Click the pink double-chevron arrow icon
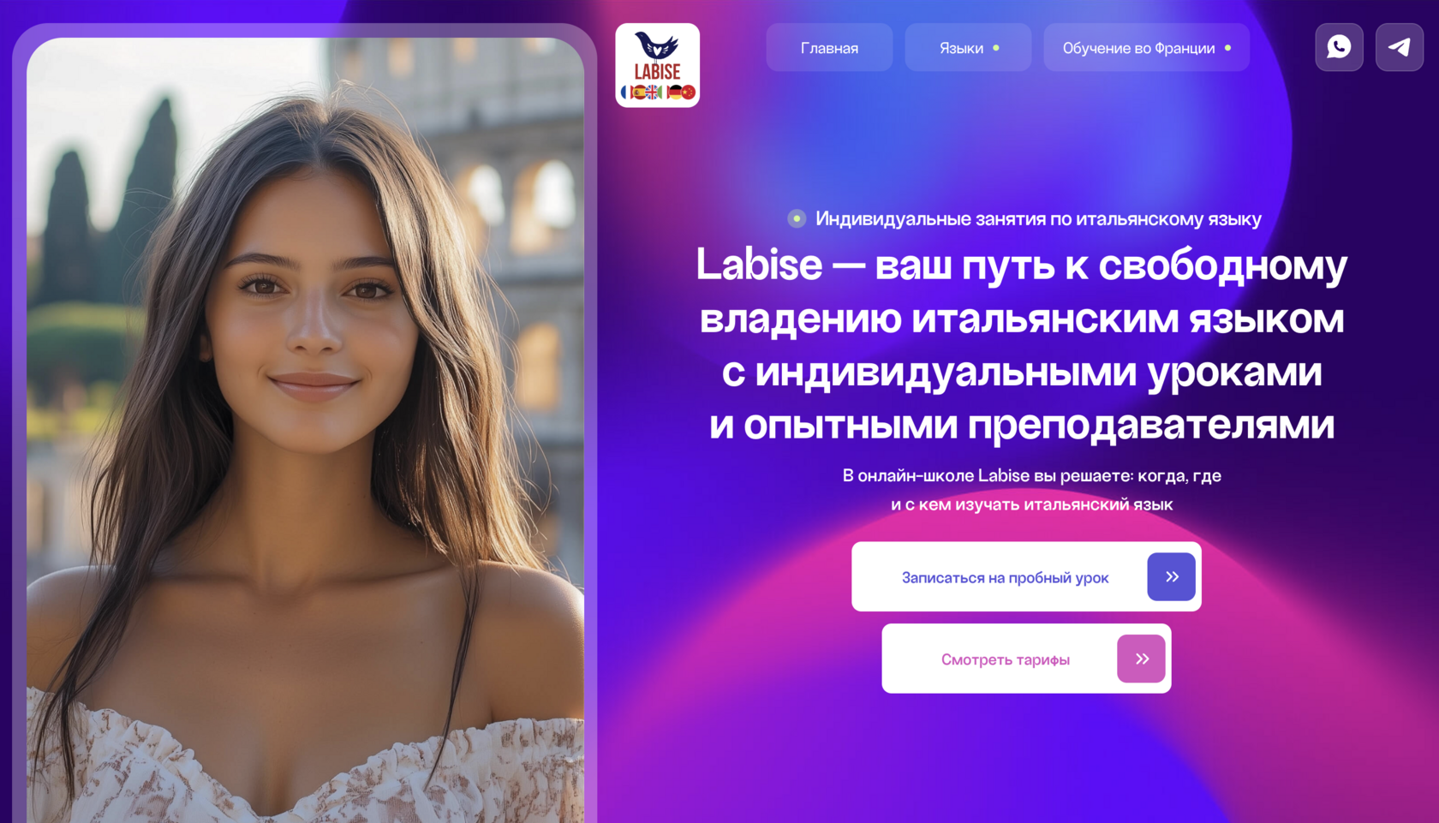Viewport: 1439px width, 823px height. coord(1141,659)
